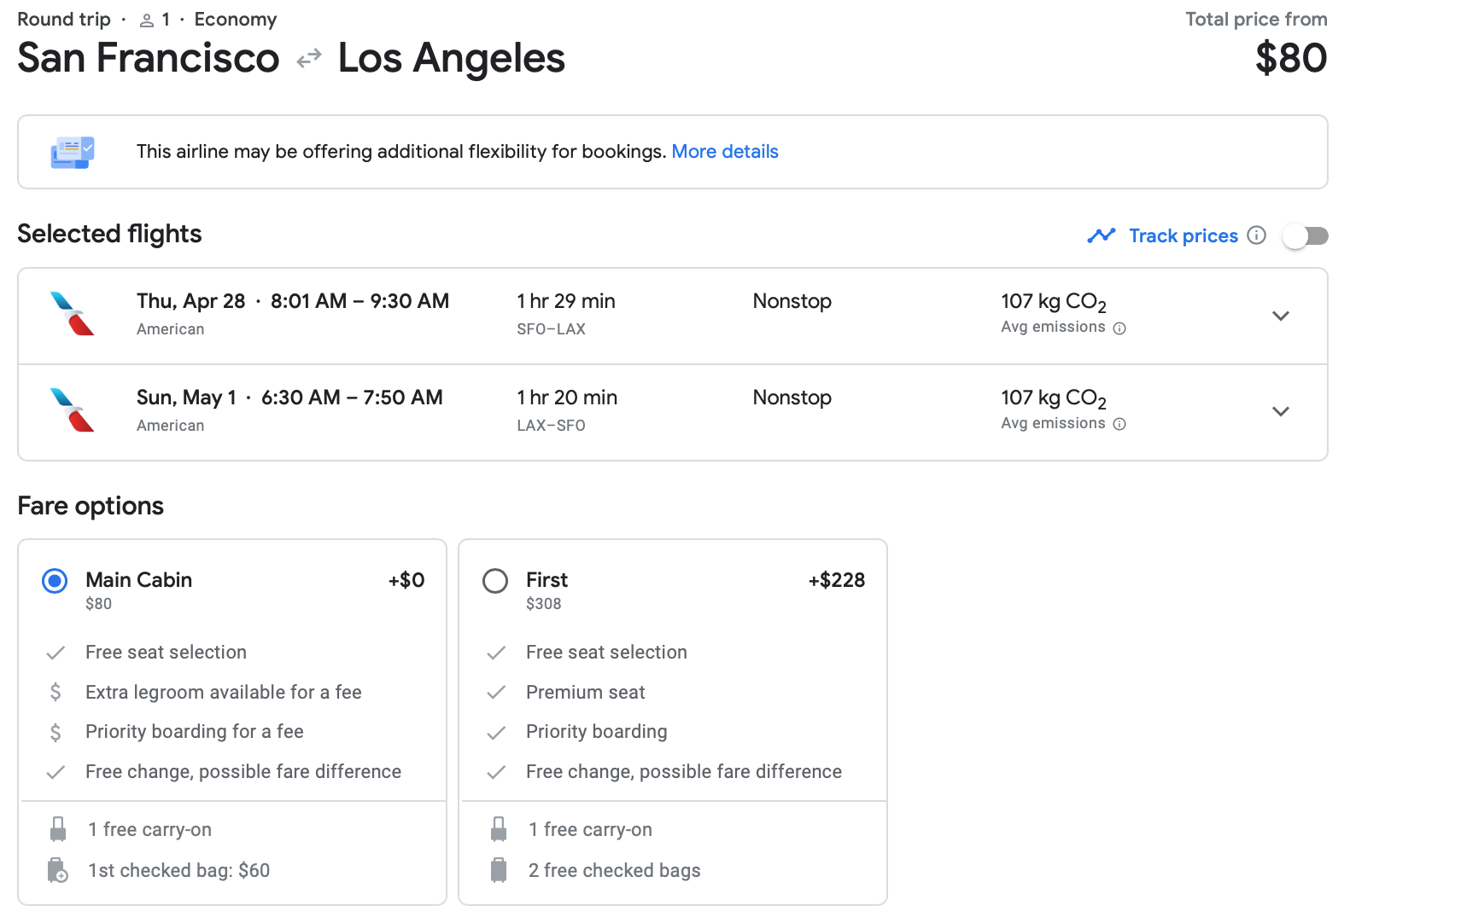Click the American logo on Apr 28 flight
The image size is (1467, 923).
tap(73, 314)
